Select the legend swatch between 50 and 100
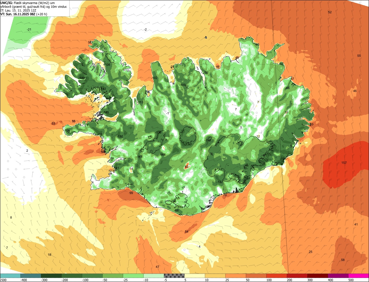This screenshot has height=282, width=369. pyautogui.click(x=256, y=276)
